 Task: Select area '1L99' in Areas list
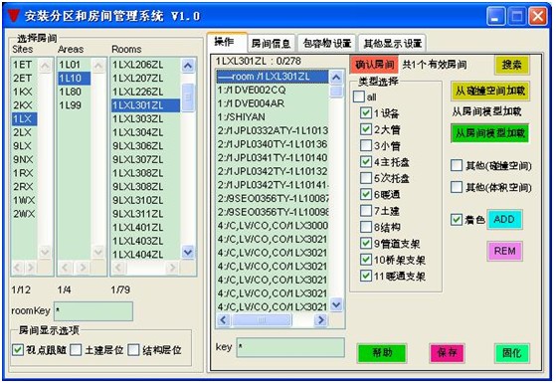[74, 105]
